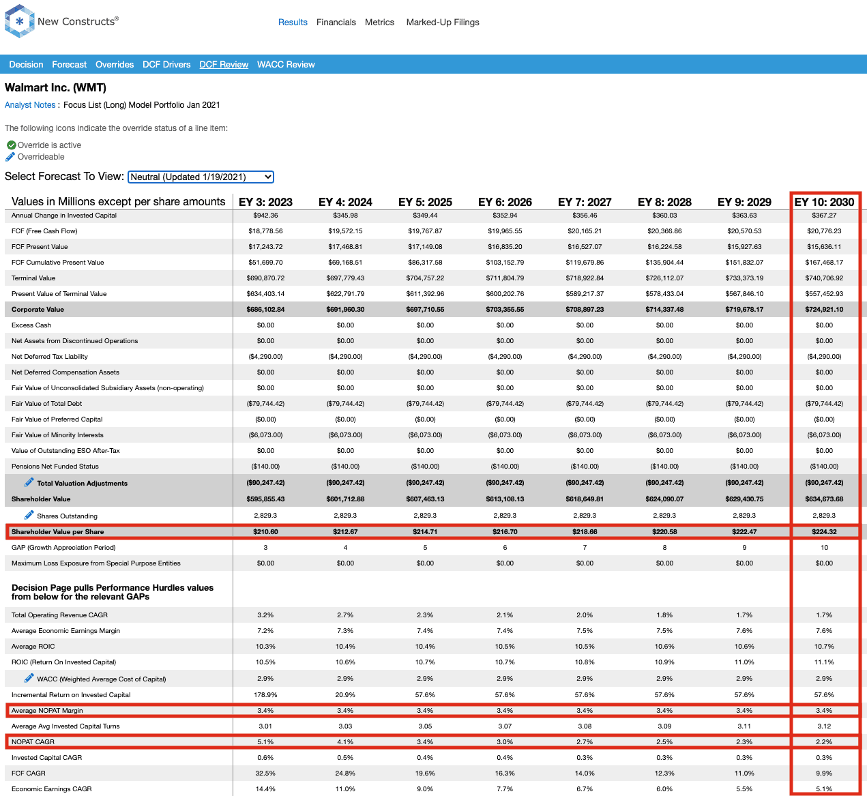Switch to the DCF Drivers tab

[166, 65]
